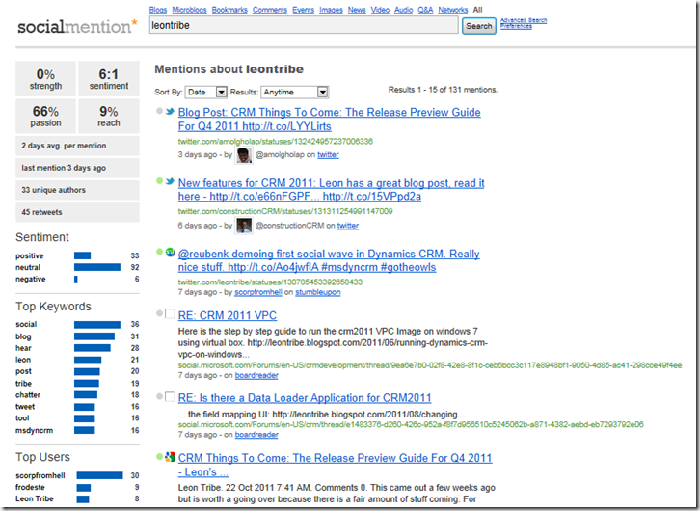
Task: Click the 6:1 sentiment stat box
Action: (x=109, y=78)
